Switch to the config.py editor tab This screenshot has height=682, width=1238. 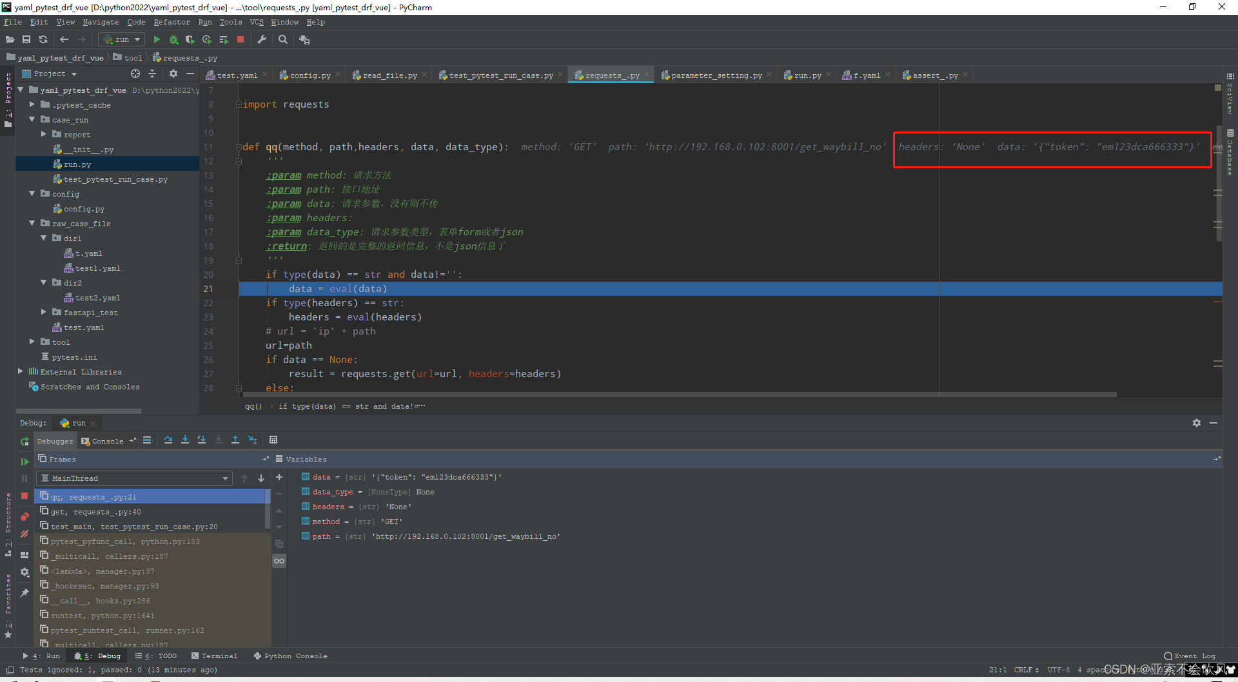point(309,75)
